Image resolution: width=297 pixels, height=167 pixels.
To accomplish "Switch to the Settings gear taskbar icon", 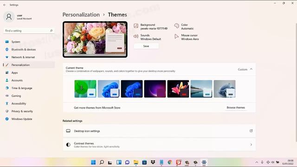I will click(204, 162).
